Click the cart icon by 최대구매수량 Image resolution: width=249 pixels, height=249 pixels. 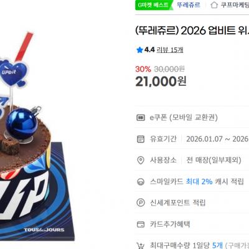(141, 246)
